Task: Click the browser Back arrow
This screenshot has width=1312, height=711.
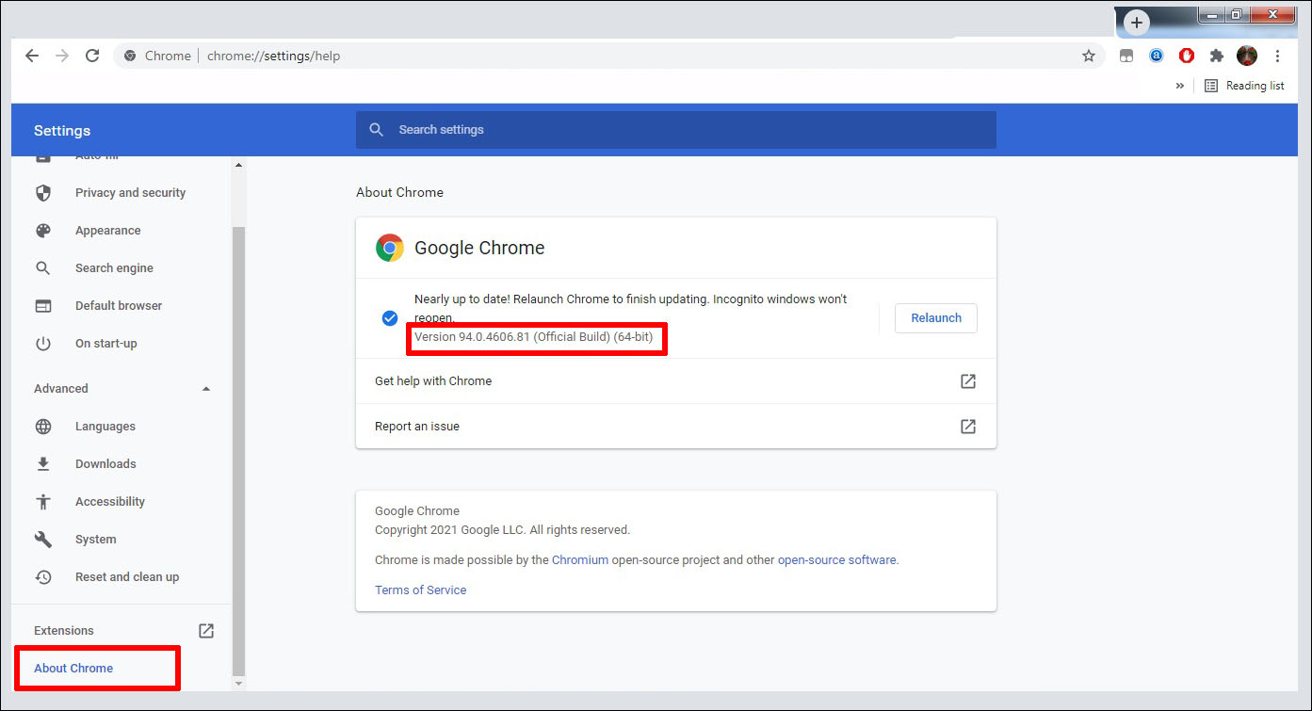Action: pyautogui.click(x=32, y=56)
